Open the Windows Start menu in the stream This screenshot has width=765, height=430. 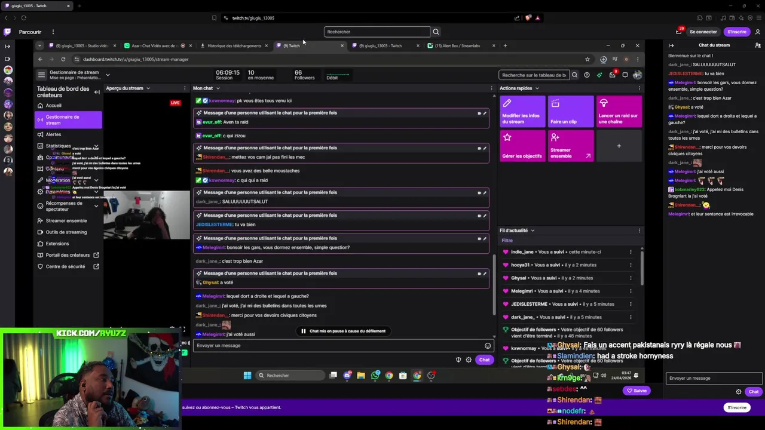[247, 376]
